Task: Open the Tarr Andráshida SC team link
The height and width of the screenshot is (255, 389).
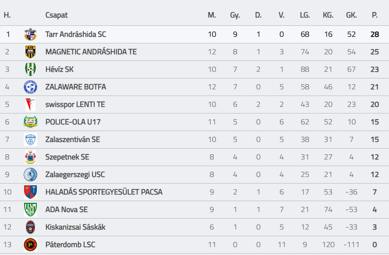Action: click(75, 35)
